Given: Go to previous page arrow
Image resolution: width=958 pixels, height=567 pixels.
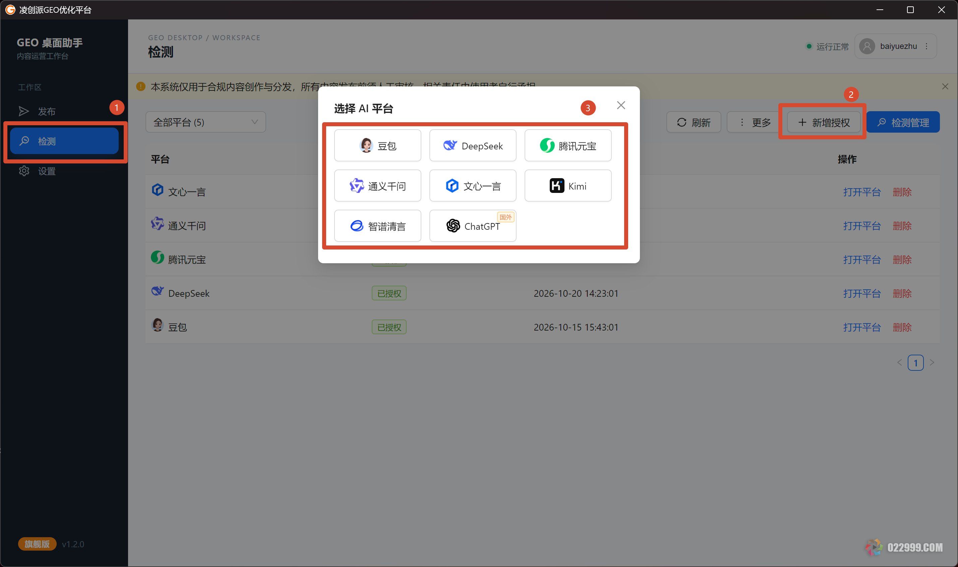Looking at the screenshot, I should coord(900,363).
